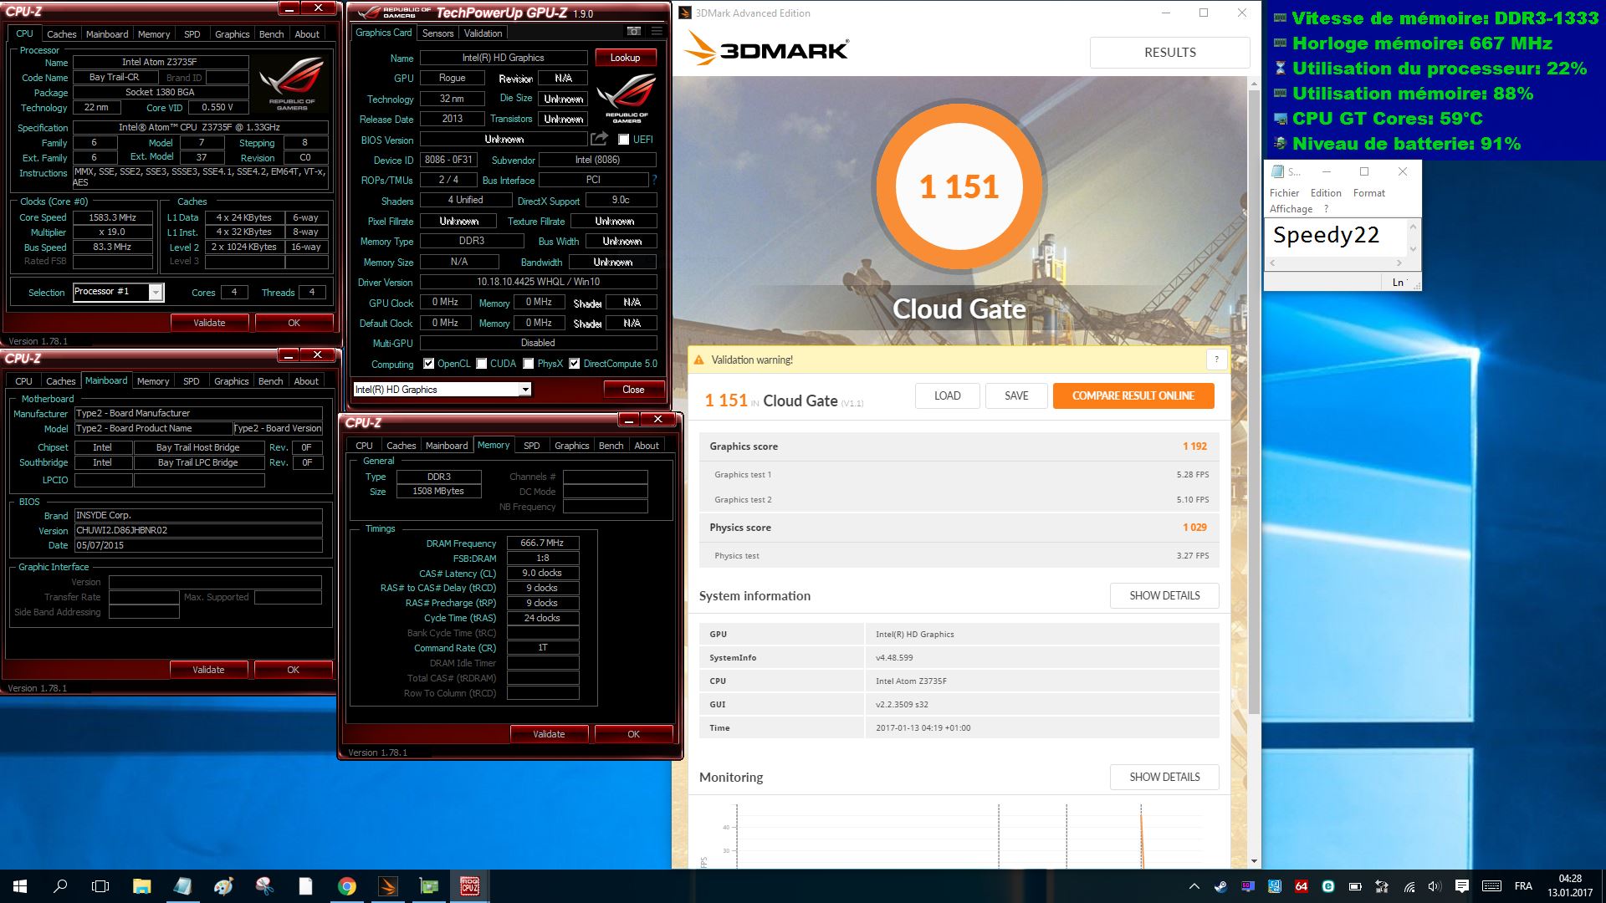Show hidden tray icons chevron
Screen dimensions: 1606x903
click(1194, 886)
